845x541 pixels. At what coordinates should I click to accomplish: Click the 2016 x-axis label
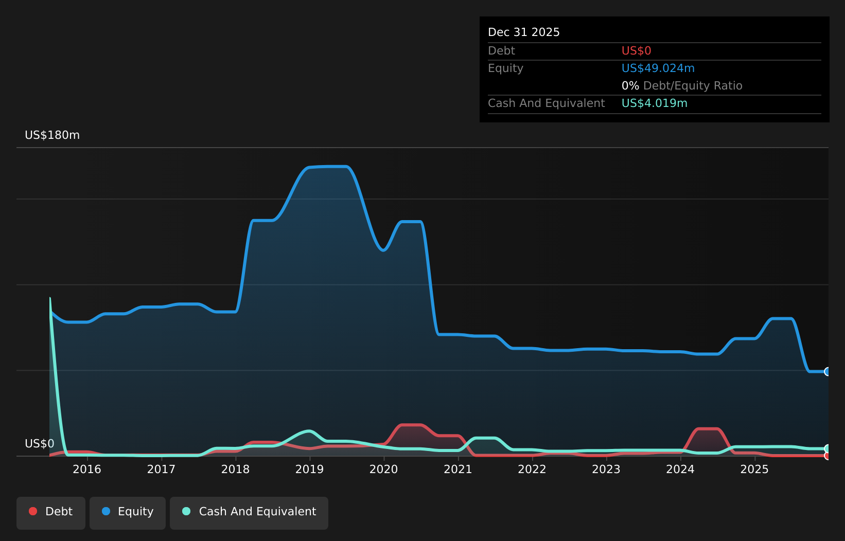[87, 469]
